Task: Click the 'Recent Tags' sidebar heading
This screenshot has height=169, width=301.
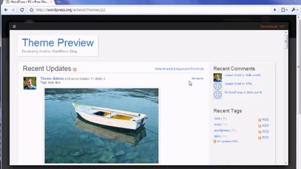Action: [x=228, y=111]
